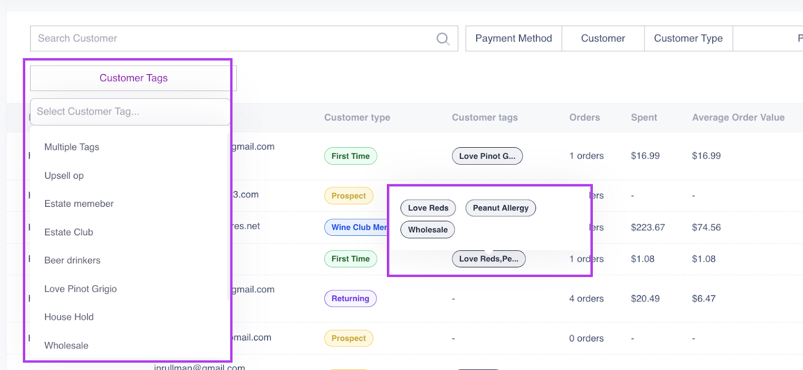Choose Love Pinot Grigio from list
Image resolution: width=803 pixels, height=370 pixels.
tap(80, 289)
